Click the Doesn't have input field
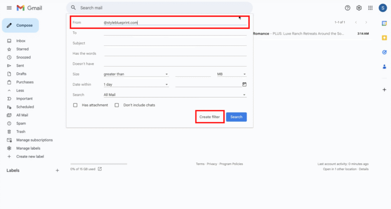Screen dimensions: 391x209 click(x=175, y=64)
